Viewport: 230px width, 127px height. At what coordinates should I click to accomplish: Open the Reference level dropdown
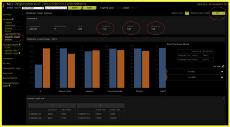pyautogui.click(x=187, y=13)
